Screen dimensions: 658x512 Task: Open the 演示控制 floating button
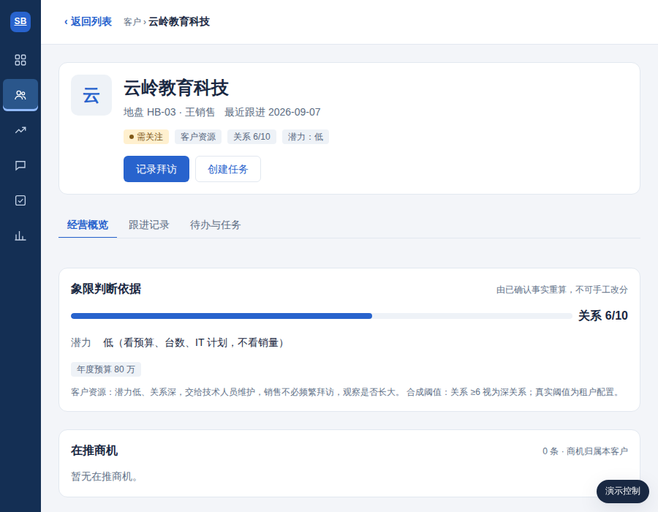click(623, 491)
